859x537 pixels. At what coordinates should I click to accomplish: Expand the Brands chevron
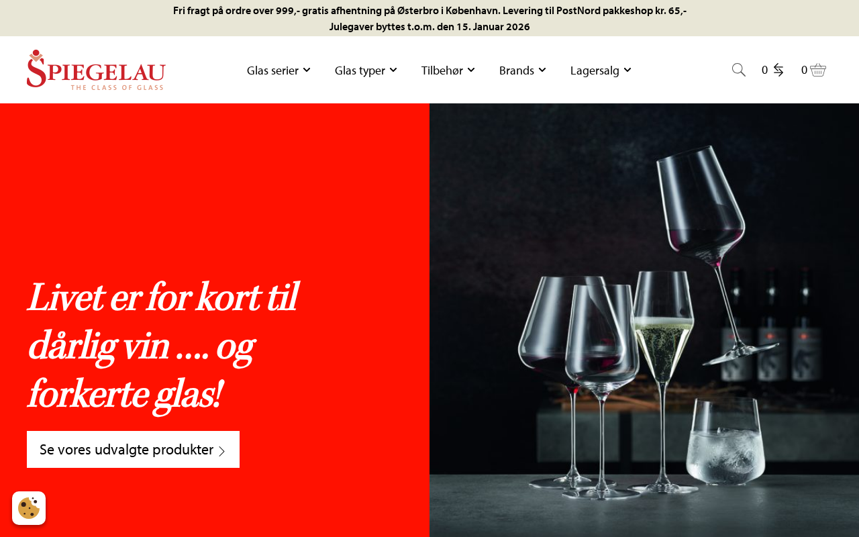(542, 70)
